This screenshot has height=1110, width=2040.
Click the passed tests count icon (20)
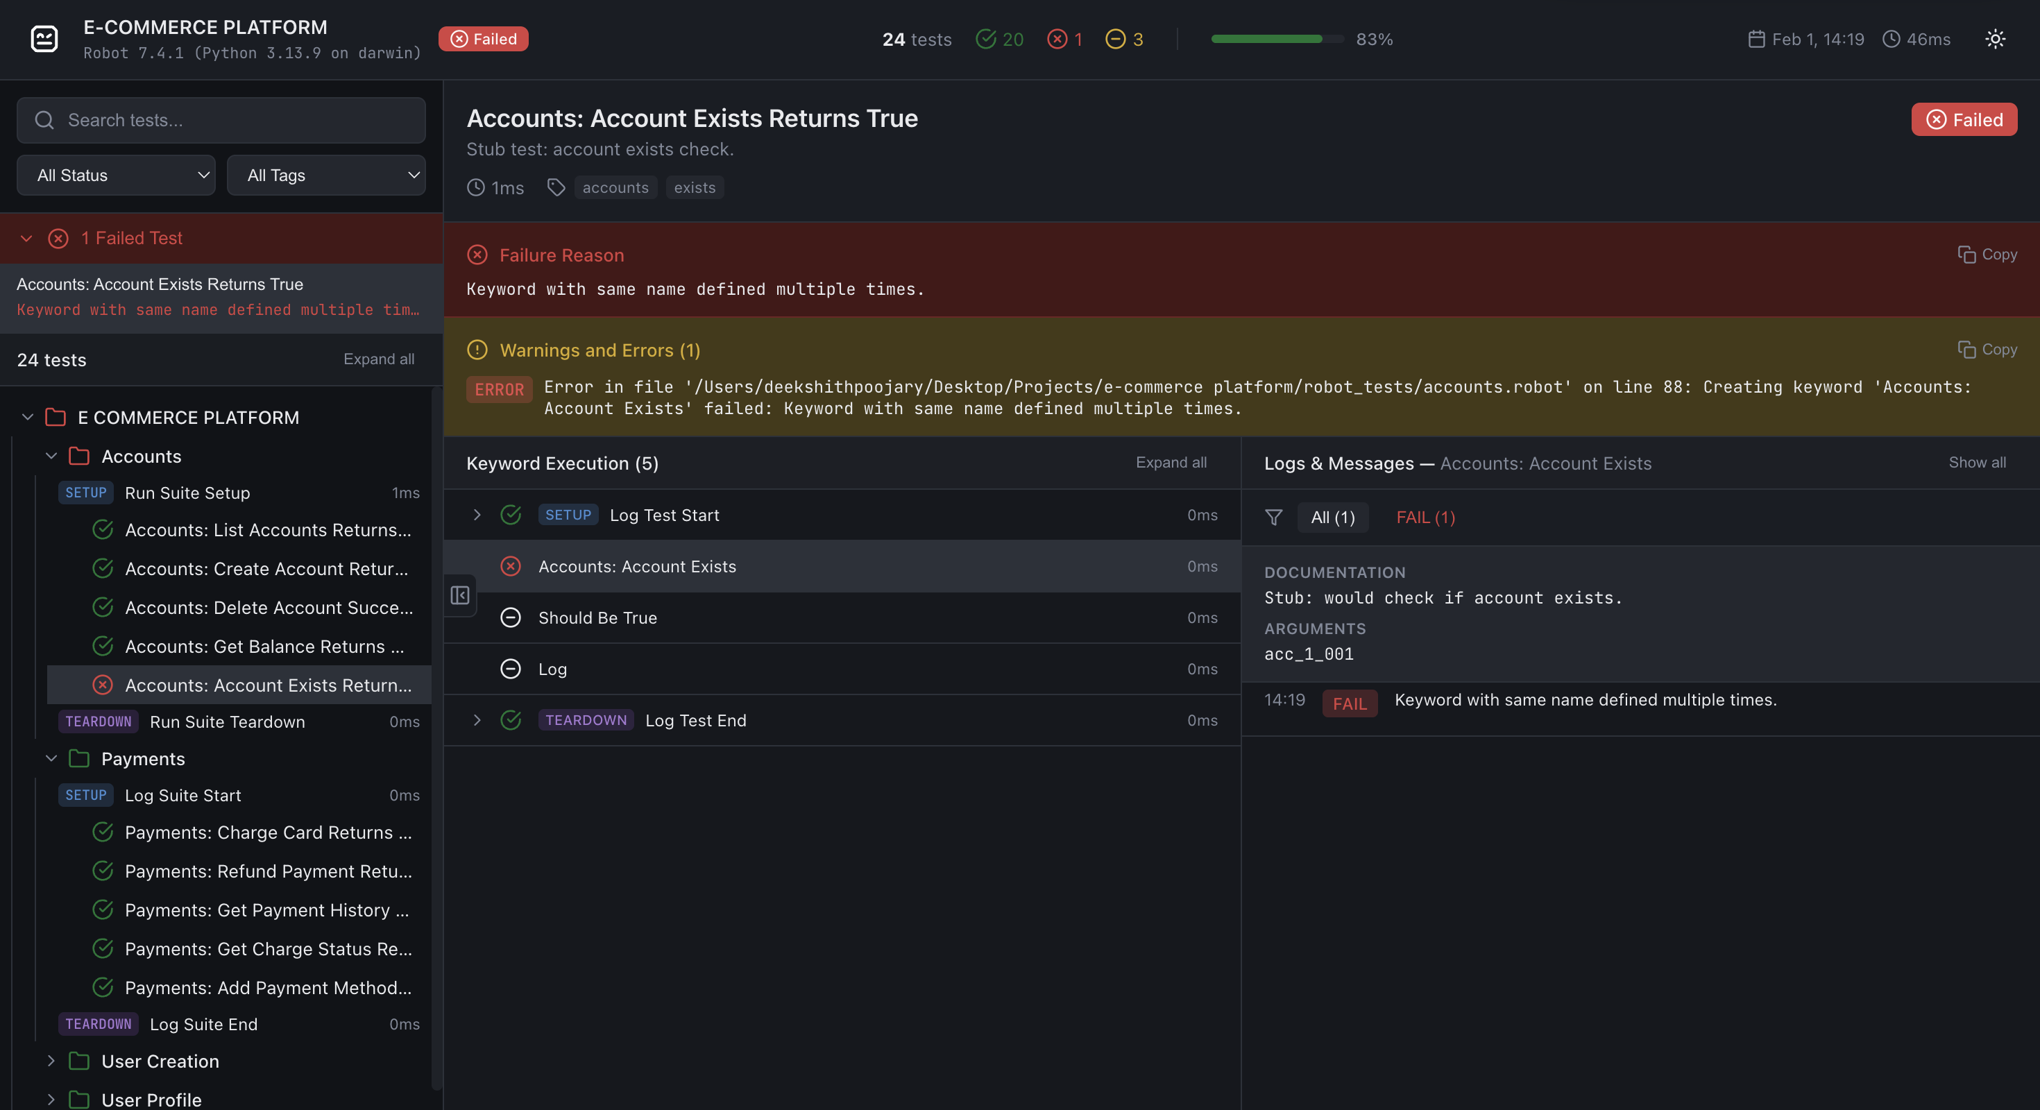click(x=985, y=39)
